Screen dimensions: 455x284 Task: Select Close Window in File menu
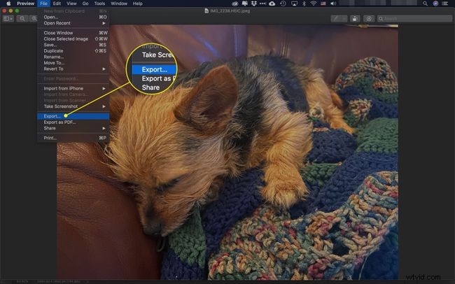tap(73, 33)
